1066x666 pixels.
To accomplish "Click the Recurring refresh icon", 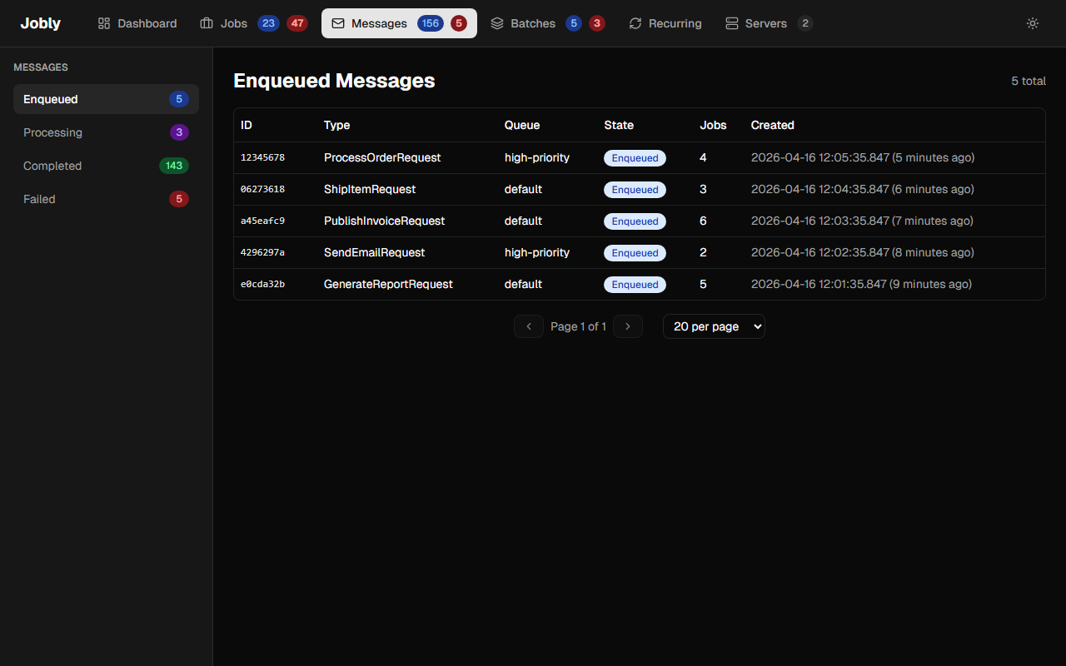I will [x=635, y=23].
